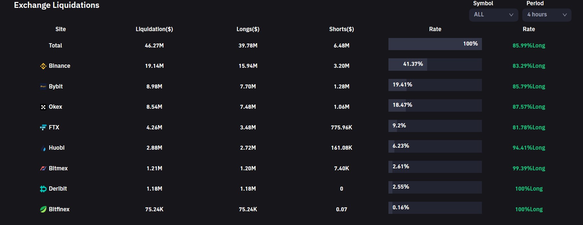The image size is (583, 225).
Task: Open the Symbol ALL dropdown
Action: point(493,15)
